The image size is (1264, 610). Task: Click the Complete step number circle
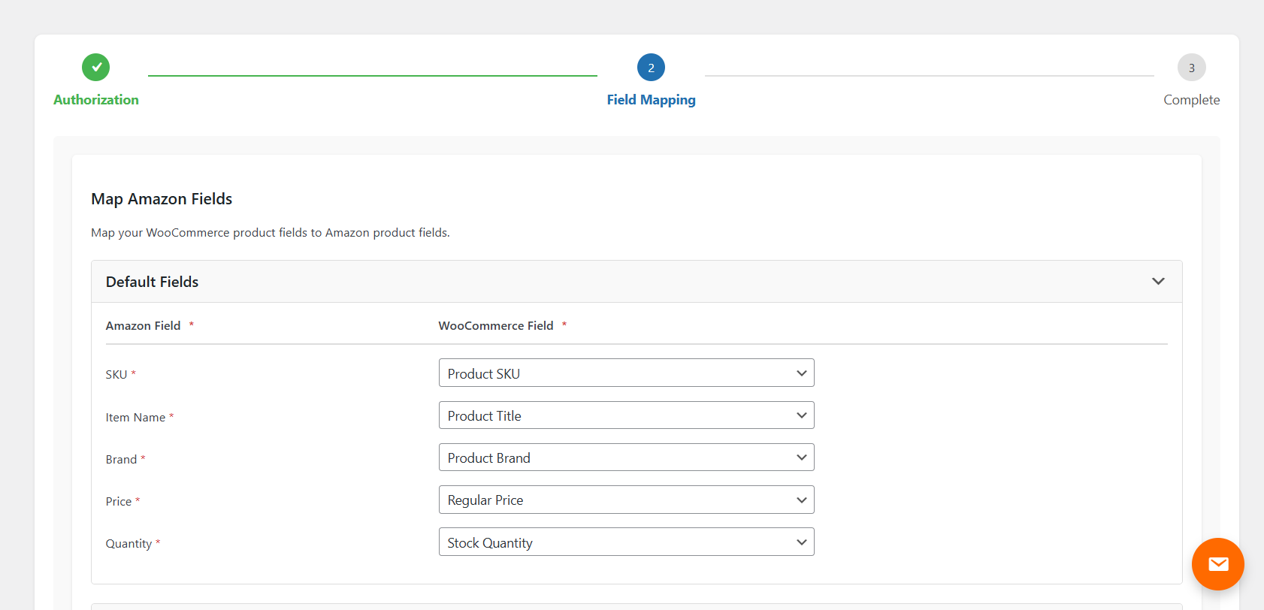(1191, 68)
